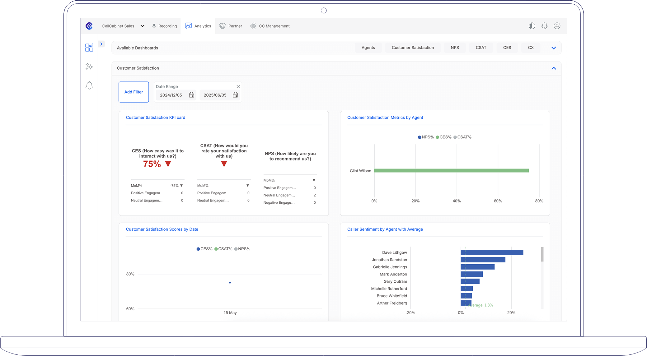Expand the Available Dashboards chevron
647x356 pixels.
coord(554,48)
